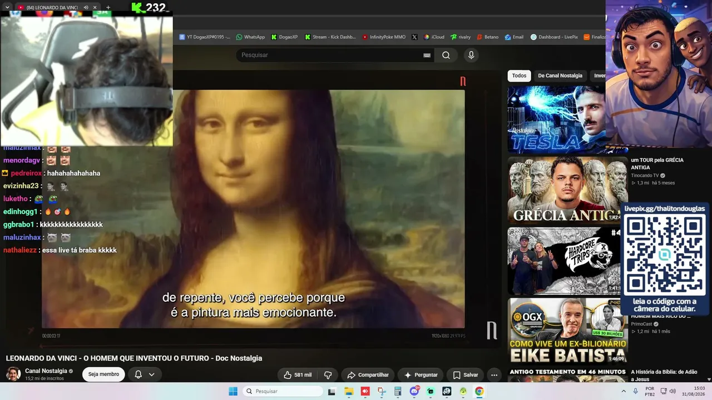Open the YT DogaoXP#0195 bookmark
Screen dimensions: 712x400
205,37
